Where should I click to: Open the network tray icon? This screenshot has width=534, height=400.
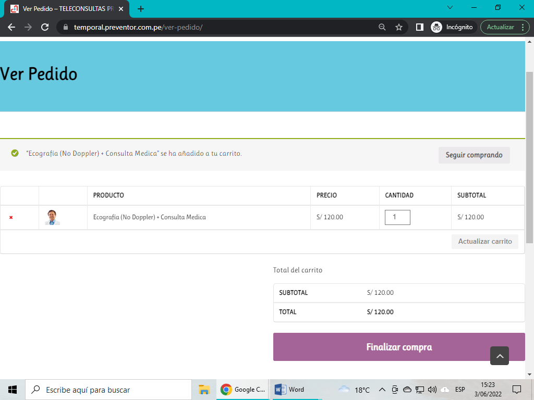coord(420,390)
